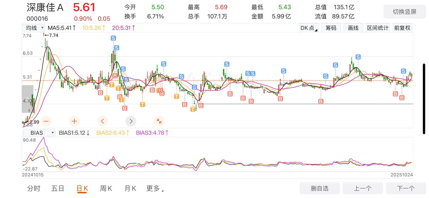Open 区间统计 range statistics

[x=378, y=28]
